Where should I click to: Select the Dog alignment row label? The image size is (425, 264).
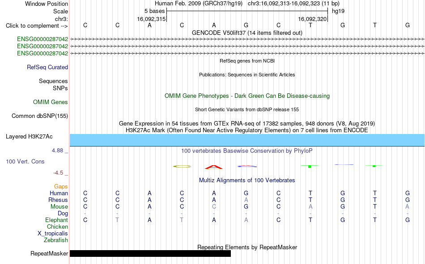tap(63, 214)
